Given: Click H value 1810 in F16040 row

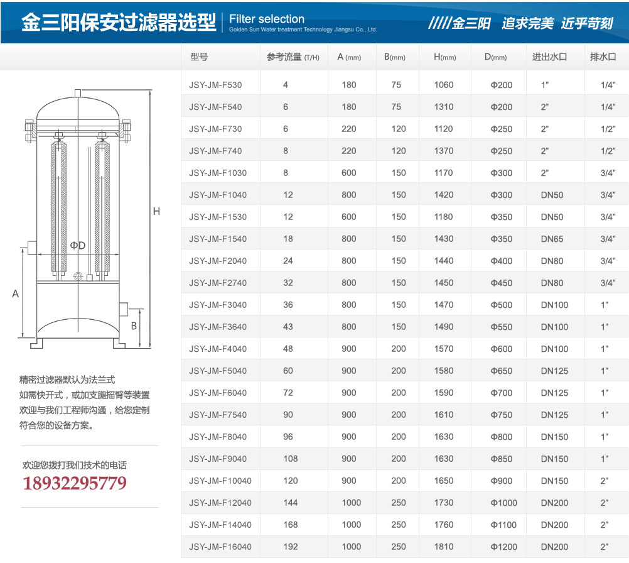Looking at the screenshot, I should pos(444,547).
